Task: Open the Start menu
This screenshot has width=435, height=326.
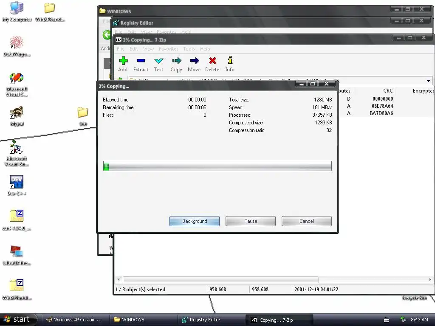Action: point(18,320)
